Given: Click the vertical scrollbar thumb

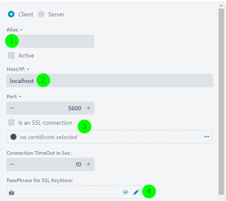Looking at the screenshot, I should click(x=221, y=101).
